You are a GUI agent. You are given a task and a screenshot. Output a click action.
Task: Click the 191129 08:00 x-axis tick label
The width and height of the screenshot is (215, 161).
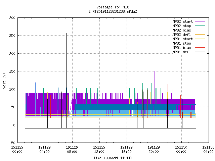pos(72,150)
